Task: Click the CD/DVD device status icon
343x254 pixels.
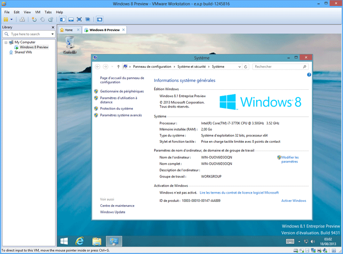Action: [302, 250]
